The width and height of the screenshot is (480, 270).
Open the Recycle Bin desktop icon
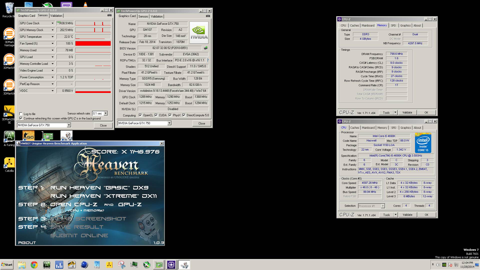click(x=9, y=10)
